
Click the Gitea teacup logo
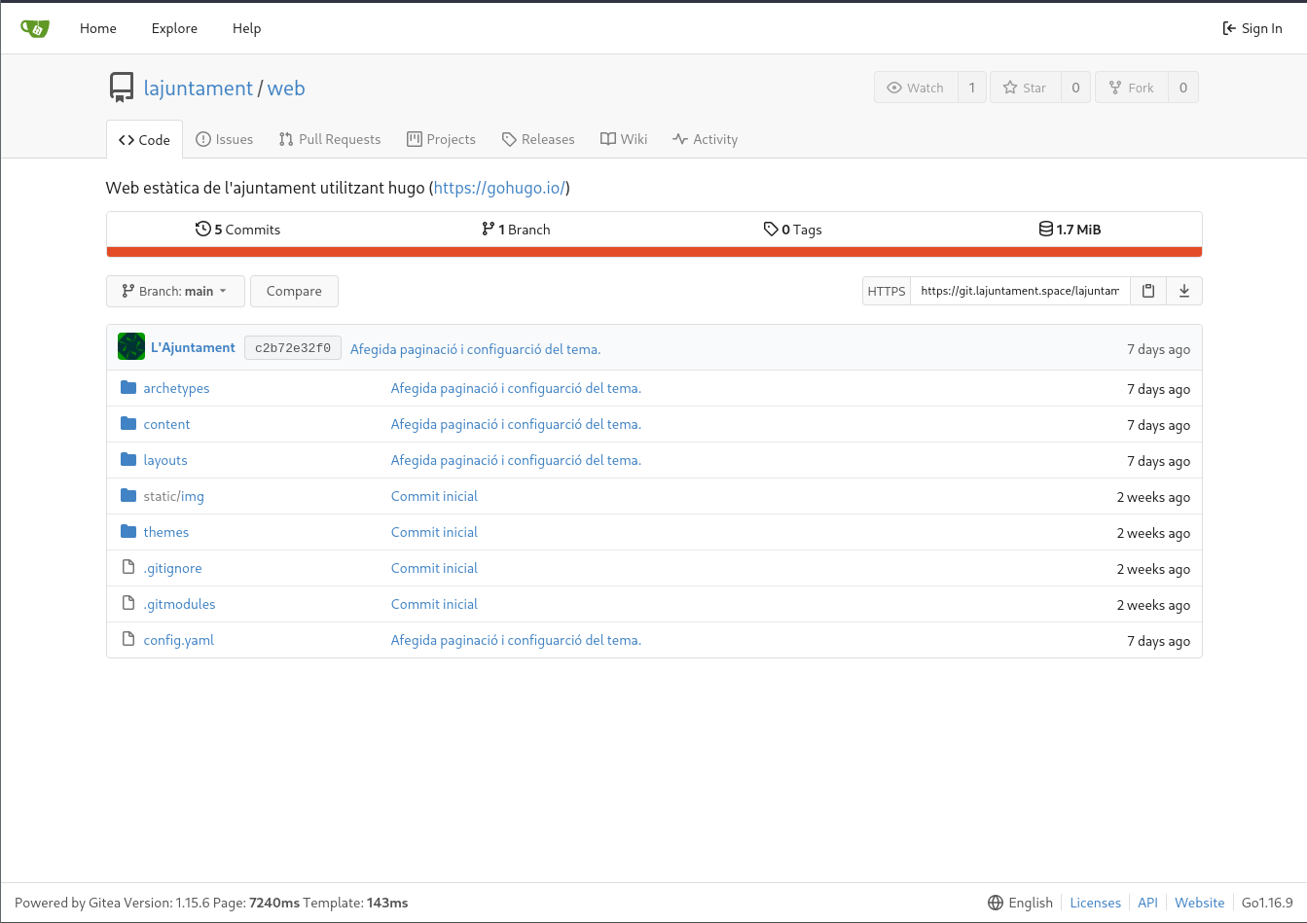pyautogui.click(x=35, y=28)
